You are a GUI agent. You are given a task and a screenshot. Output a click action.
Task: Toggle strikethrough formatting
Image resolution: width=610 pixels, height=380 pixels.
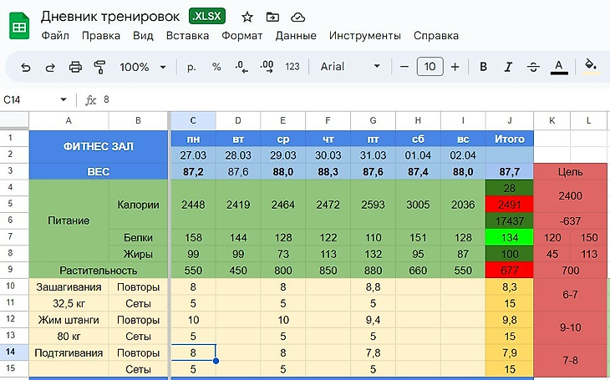[x=532, y=67]
